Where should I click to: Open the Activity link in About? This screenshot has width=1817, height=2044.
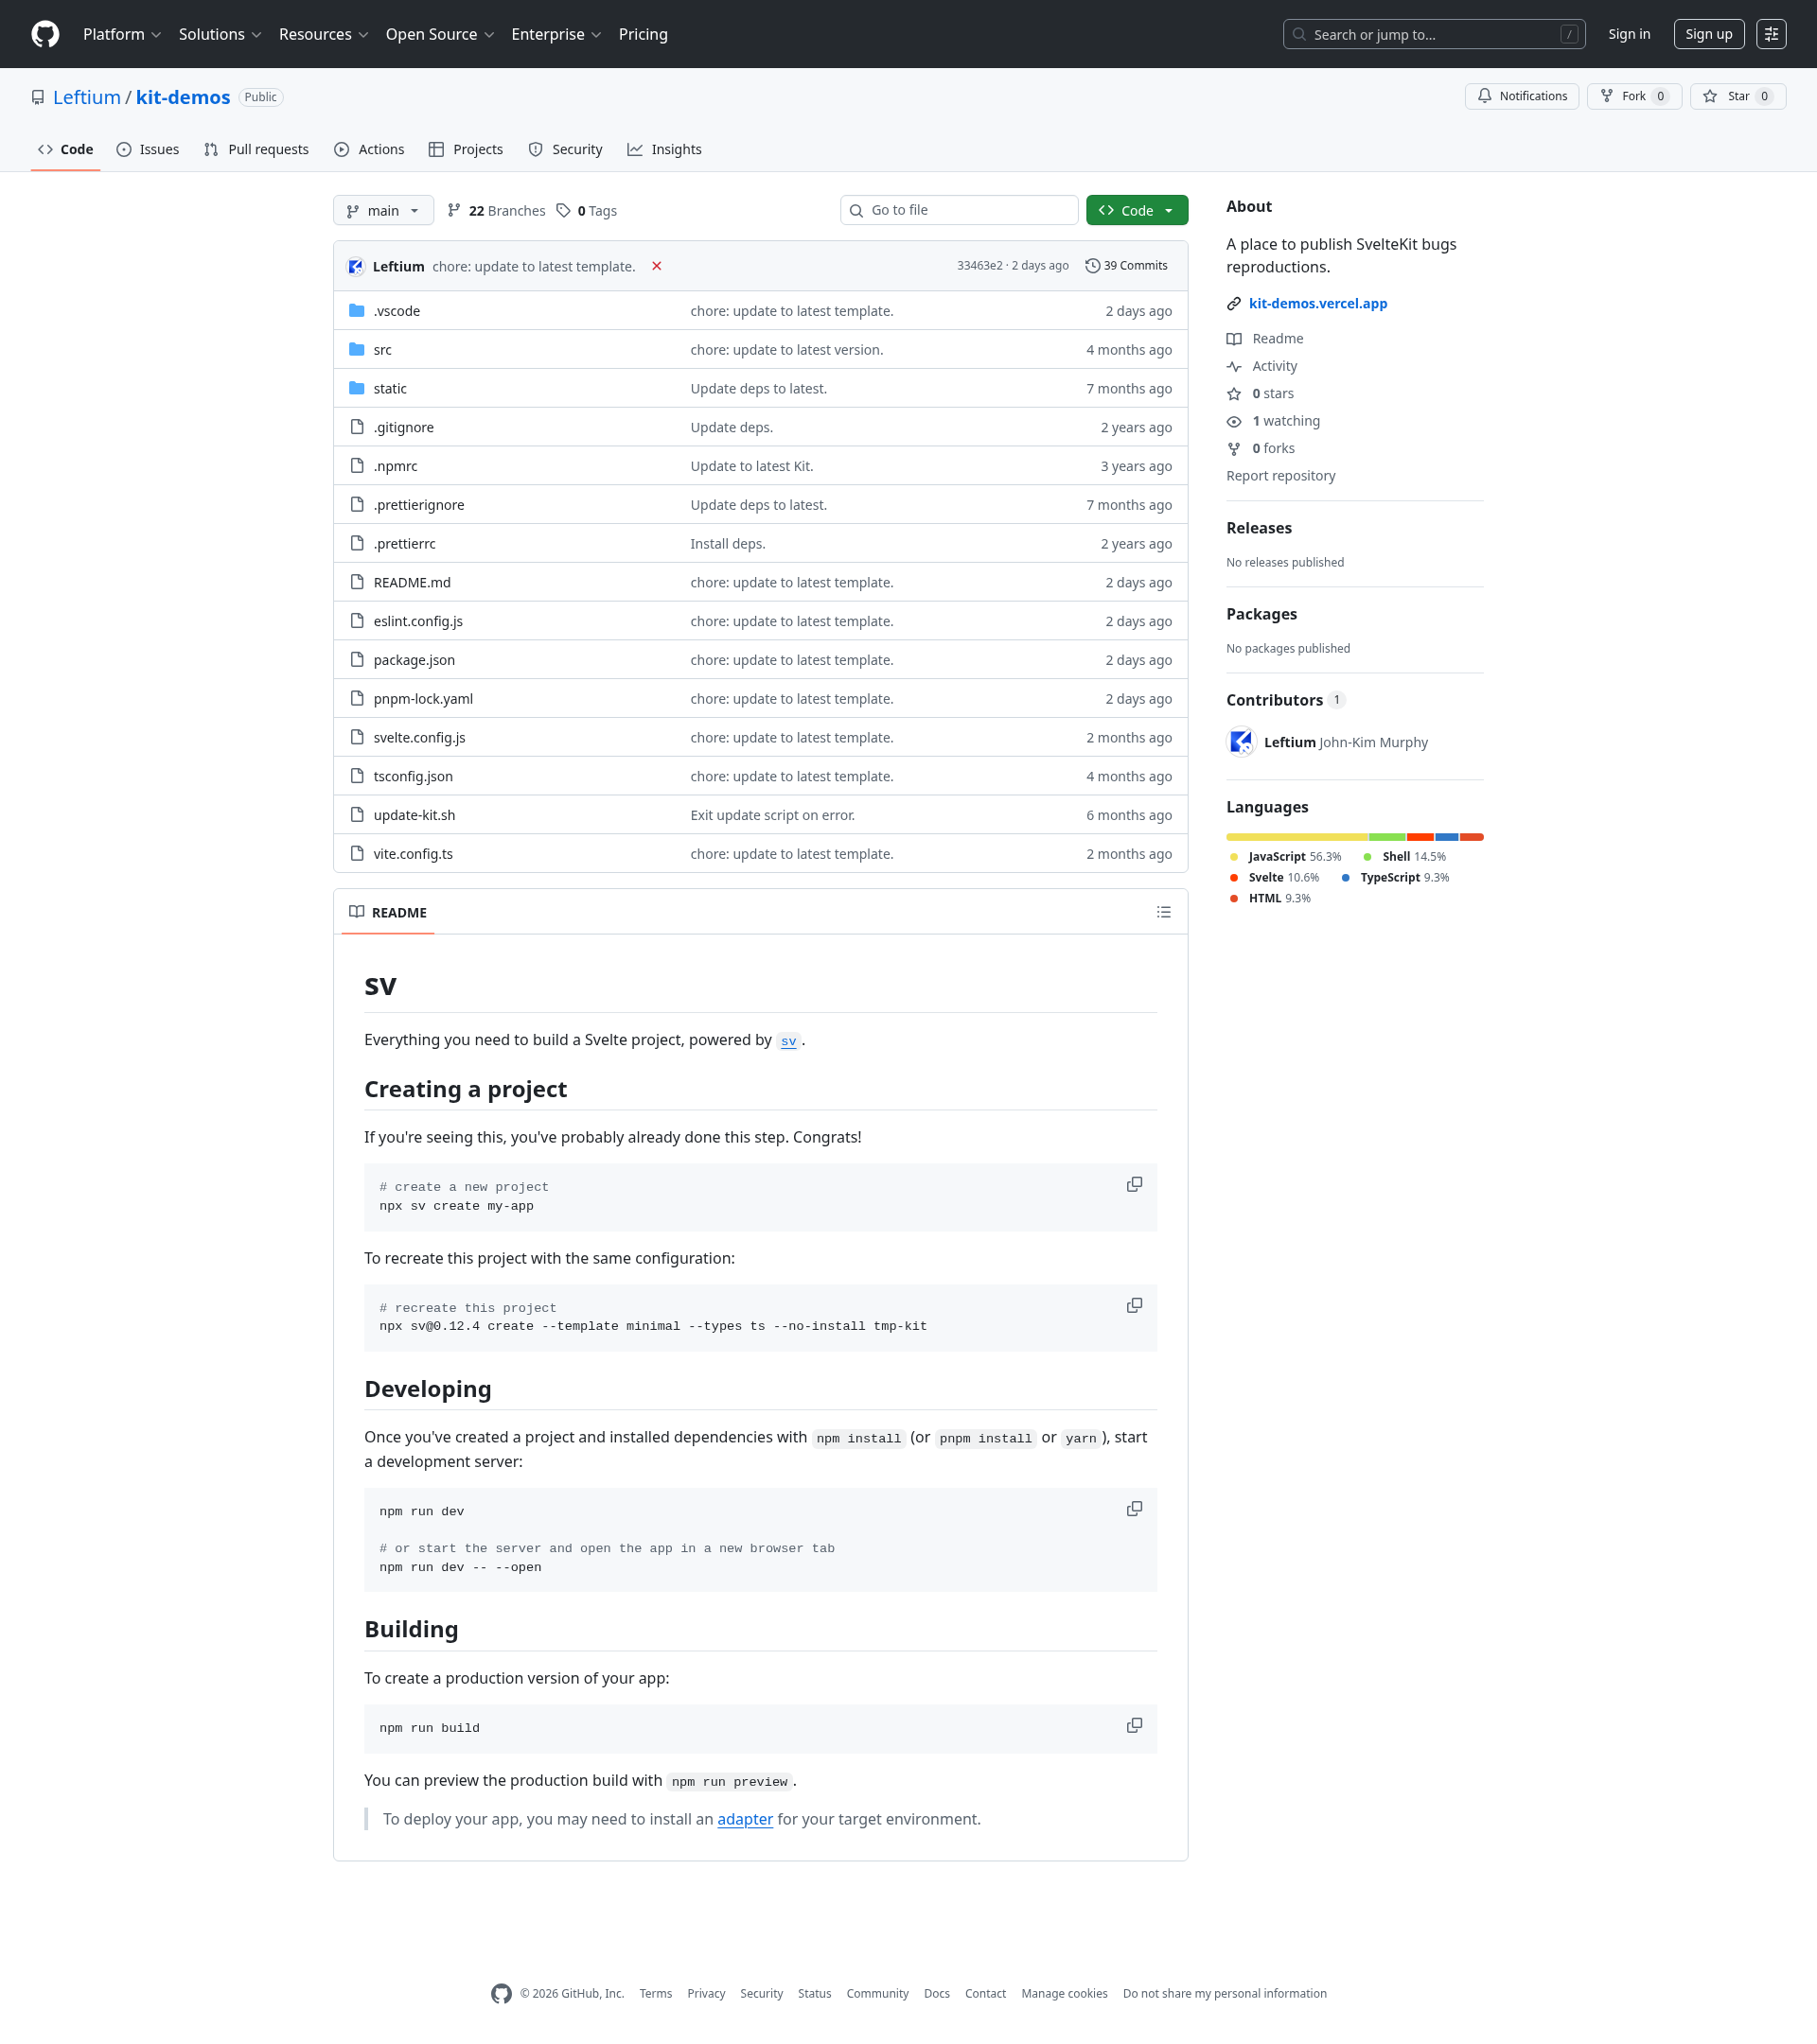pyautogui.click(x=1262, y=366)
